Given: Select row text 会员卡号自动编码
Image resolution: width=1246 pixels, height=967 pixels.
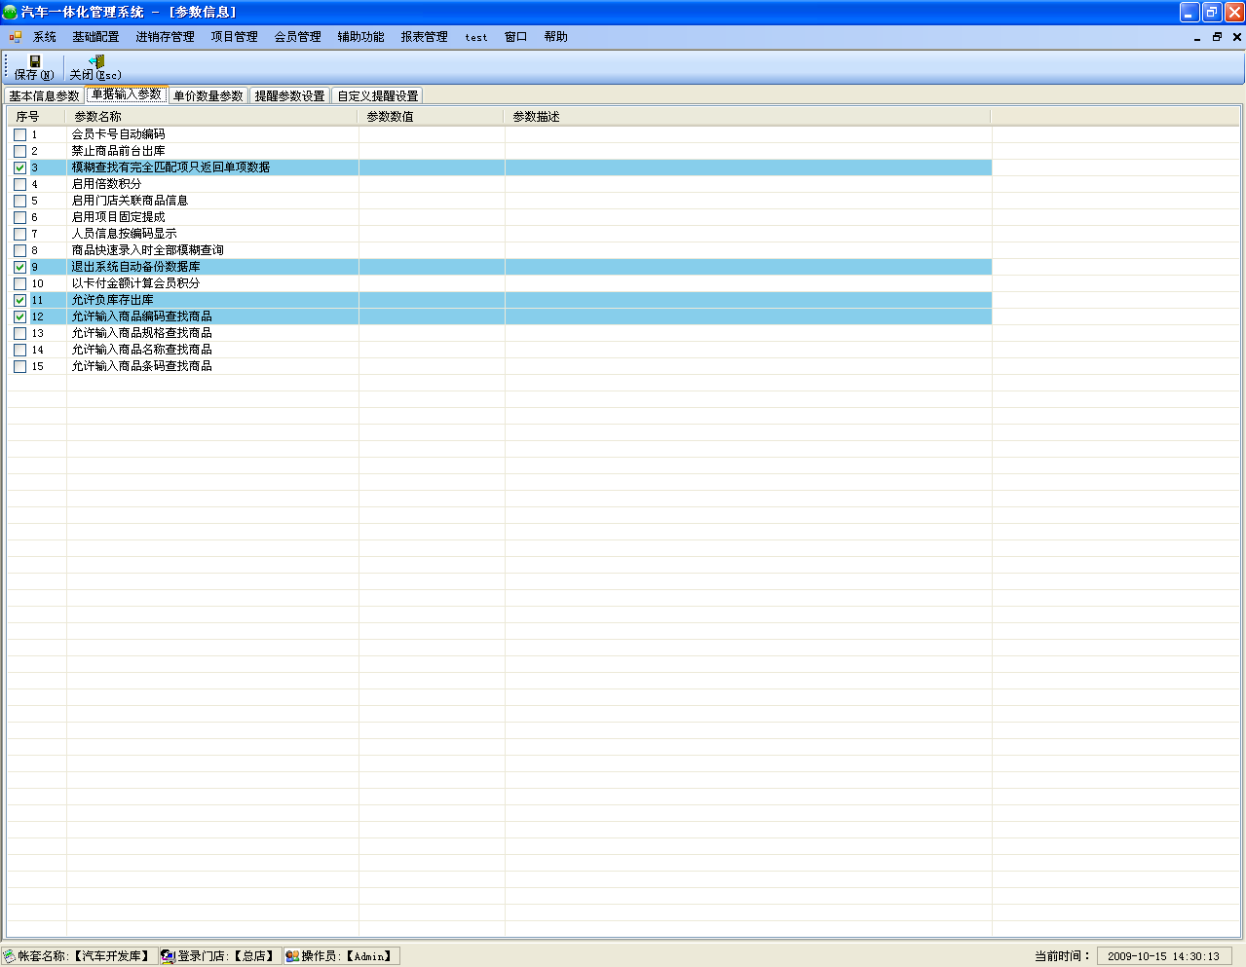Looking at the screenshot, I should [x=118, y=134].
